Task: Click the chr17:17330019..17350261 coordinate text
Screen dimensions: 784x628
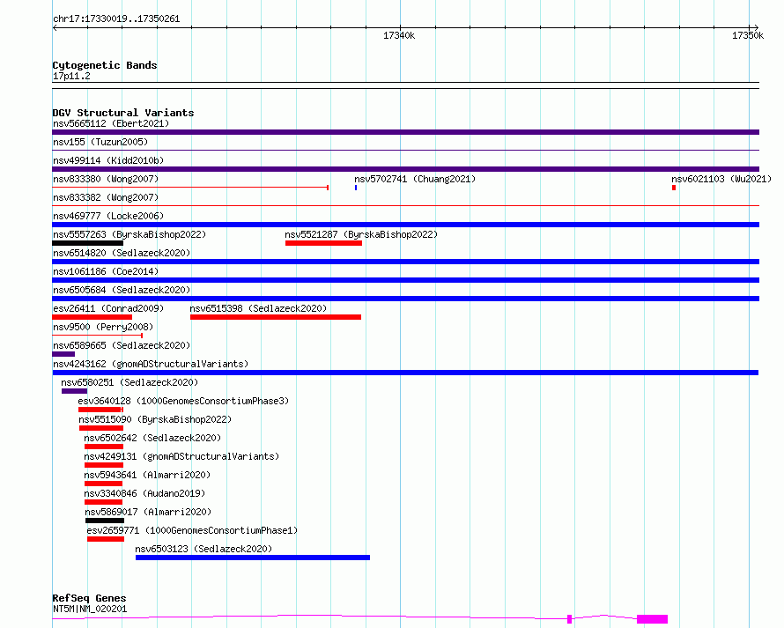Action: 116,18
